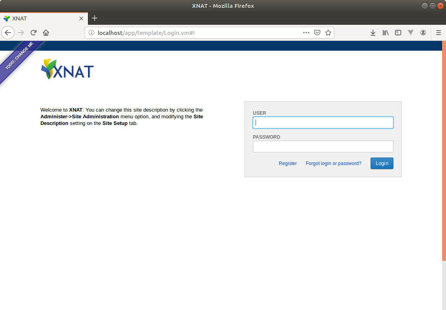This screenshot has height=310, width=446.
Task: Select the XNAT browser tab
Action: point(44,18)
